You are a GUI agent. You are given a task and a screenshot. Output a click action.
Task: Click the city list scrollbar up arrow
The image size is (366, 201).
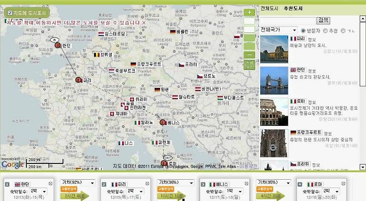pos(363,19)
